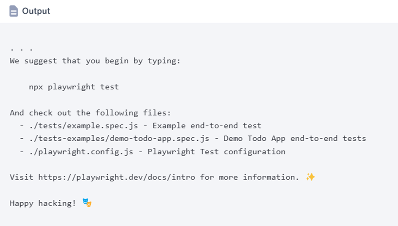Click 'Example end-to-end test' description
The image size is (398, 226).
click(x=207, y=126)
